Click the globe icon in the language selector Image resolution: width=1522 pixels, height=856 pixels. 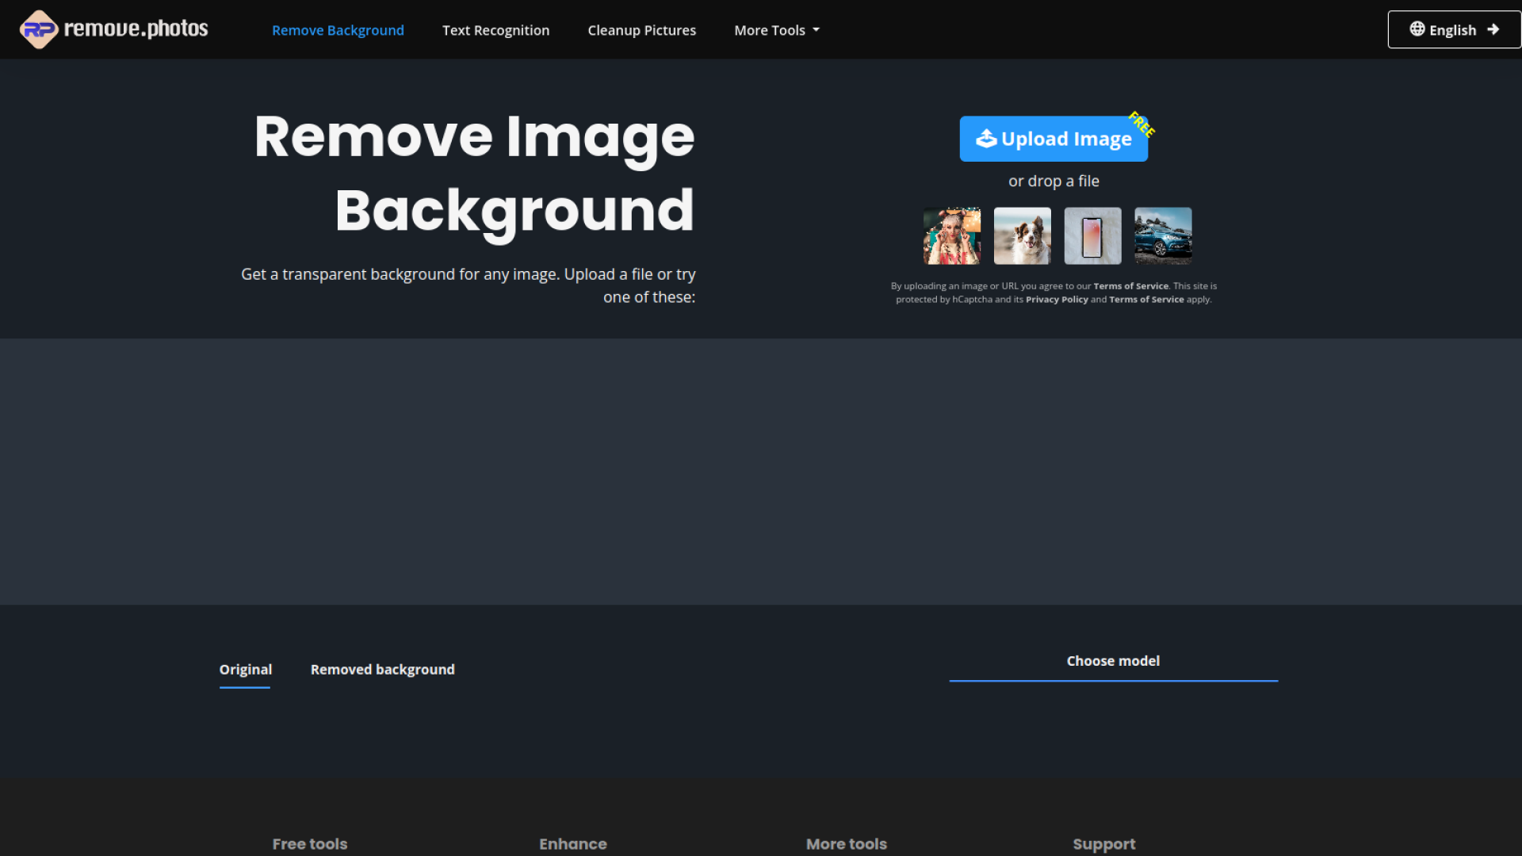(1417, 29)
